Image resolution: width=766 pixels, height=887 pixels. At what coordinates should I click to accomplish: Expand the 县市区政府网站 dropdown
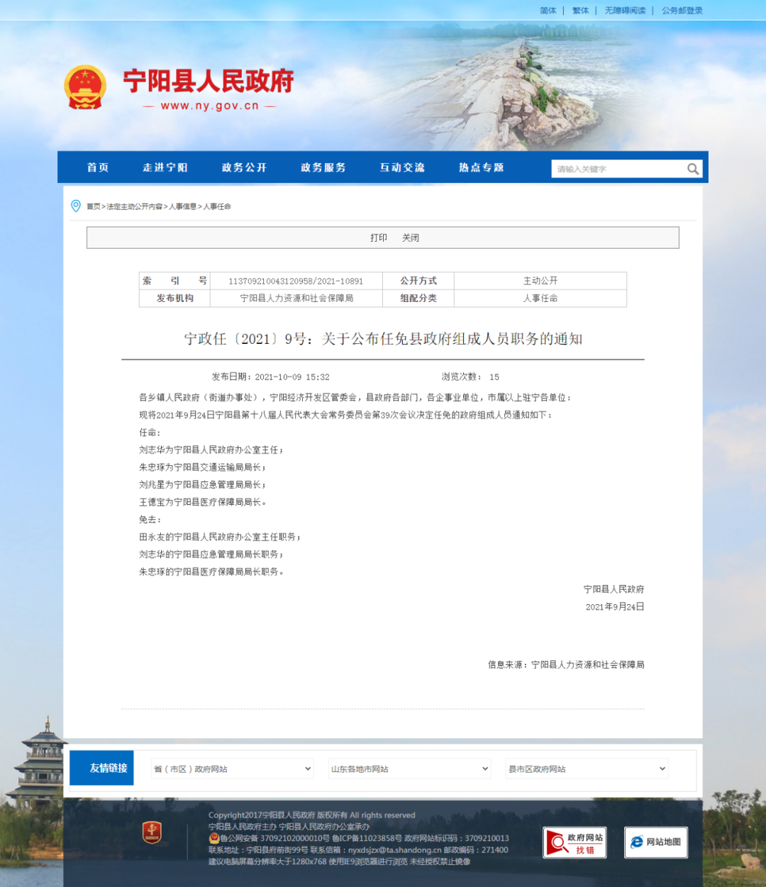point(587,769)
